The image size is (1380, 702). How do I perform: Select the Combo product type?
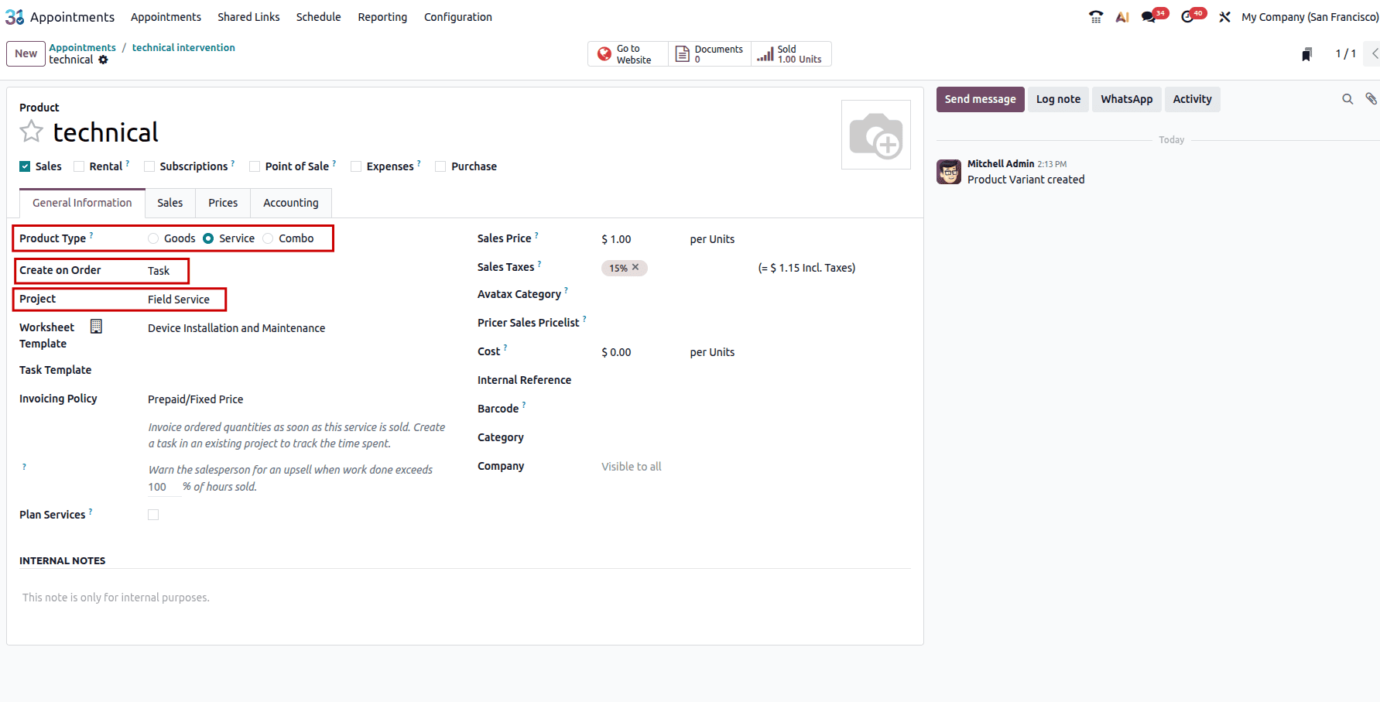point(268,238)
